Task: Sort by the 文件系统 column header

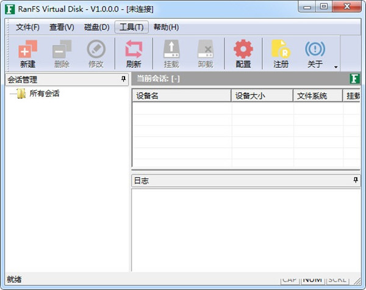Action: [318, 96]
